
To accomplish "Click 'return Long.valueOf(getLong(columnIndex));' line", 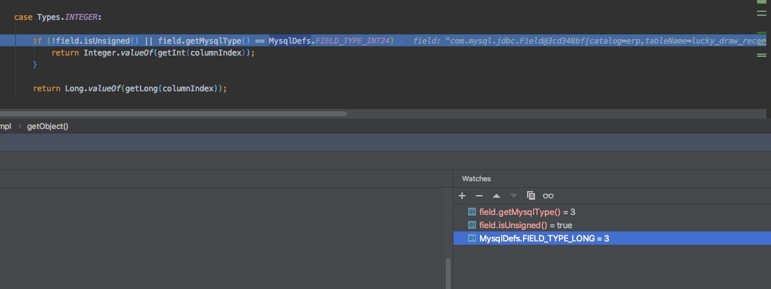I will pyautogui.click(x=130, y=89).
